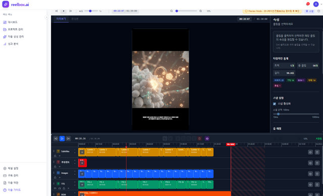Image resolution: width=323 pixels, height=196 pixels.
Task: Open the notification bell
Action: pos(307,4)
